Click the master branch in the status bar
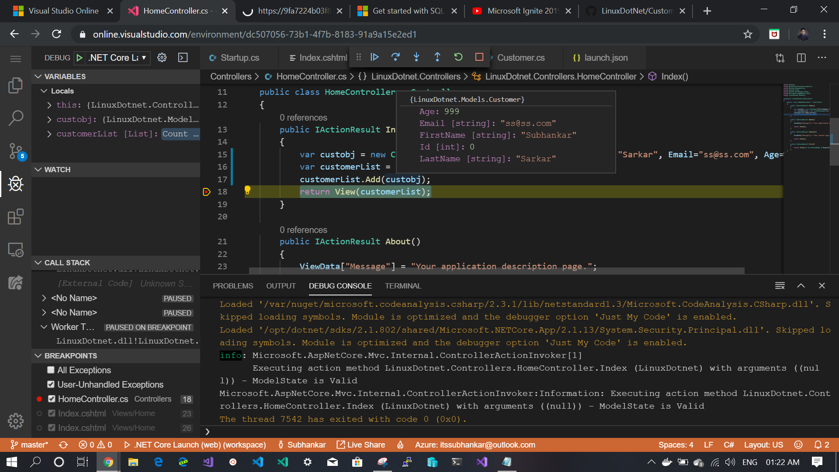 pos(30,445)
